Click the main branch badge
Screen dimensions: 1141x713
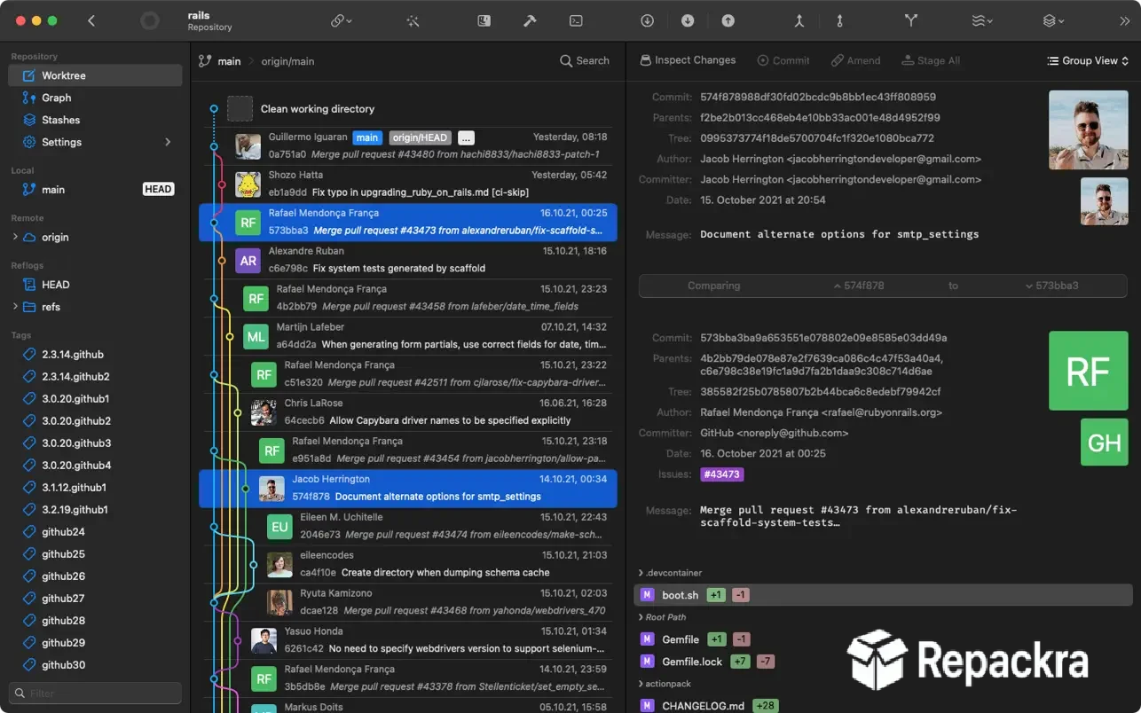tap(367, 137)
